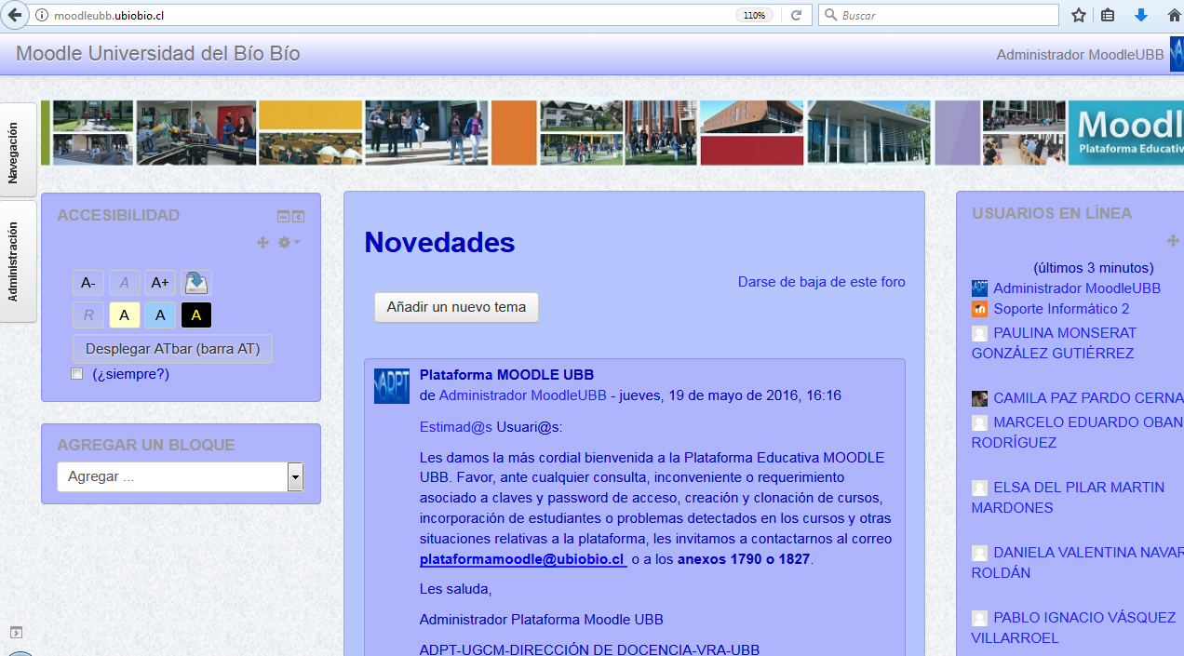Move the Accesibilidad block using move icon
The height and width of the screenshot is (656, 1184).
(x=262, y=243)
